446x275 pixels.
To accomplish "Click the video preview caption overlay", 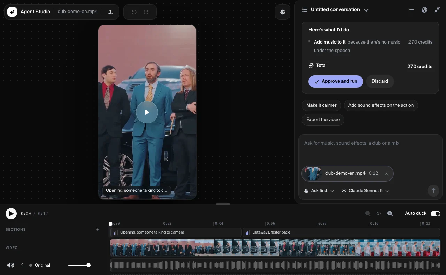I will (136, 190).
